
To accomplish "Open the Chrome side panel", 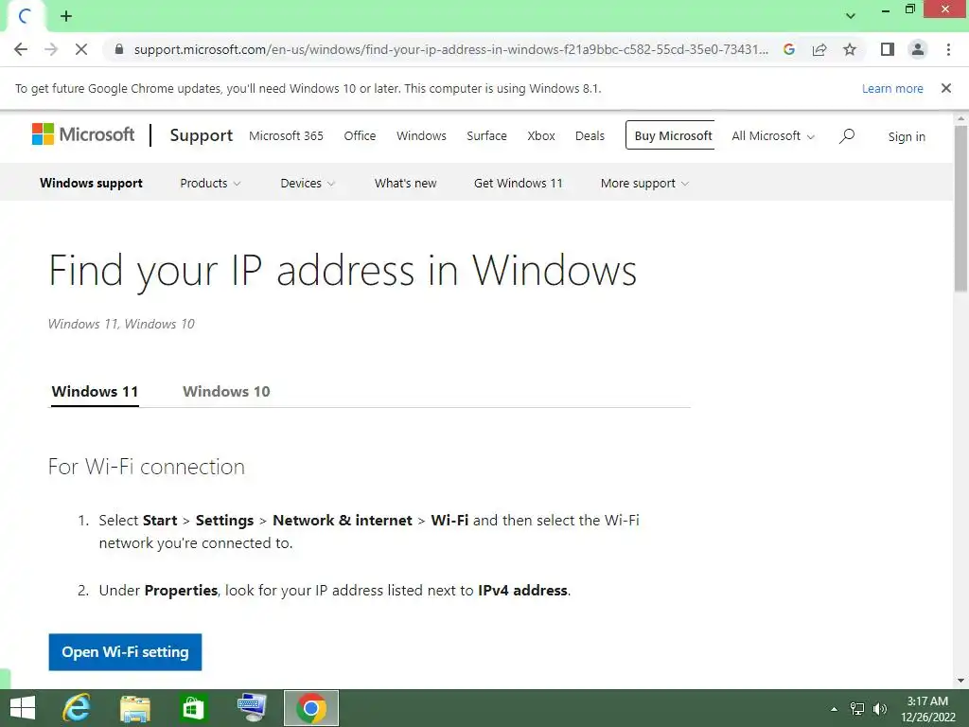I will pos(888,49).
